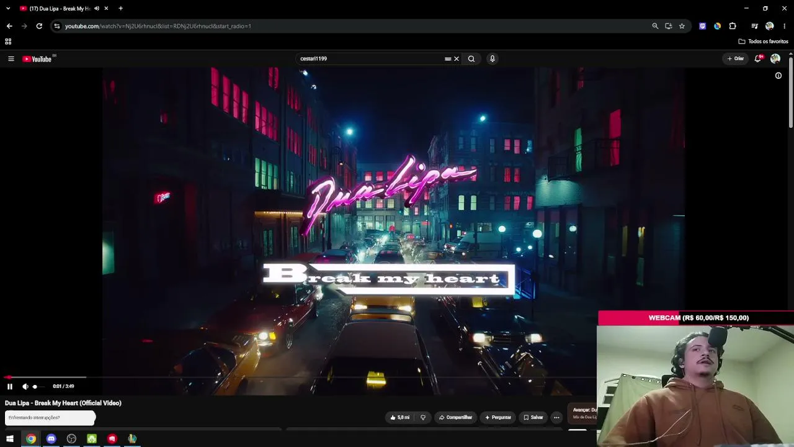
Task: Start voice search with the microphone icon
Action: pos(493,59)
